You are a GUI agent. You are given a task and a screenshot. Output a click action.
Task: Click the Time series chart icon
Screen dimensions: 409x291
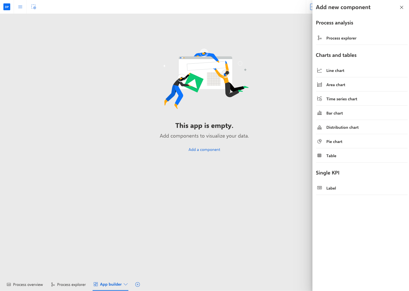[x=320, y=99]
